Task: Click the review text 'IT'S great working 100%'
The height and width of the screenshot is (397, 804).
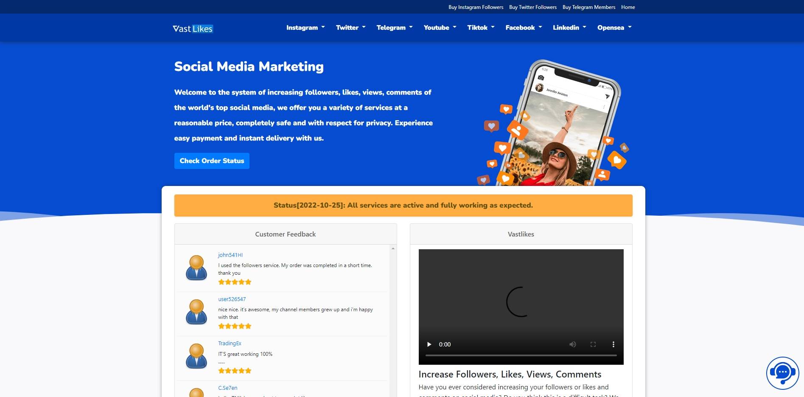Action: point(245,354)
